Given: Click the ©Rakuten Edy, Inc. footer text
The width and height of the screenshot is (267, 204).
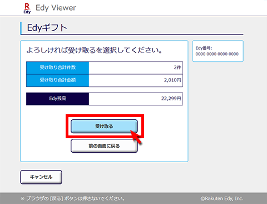Looking at the screenshot, I should 222,198.
